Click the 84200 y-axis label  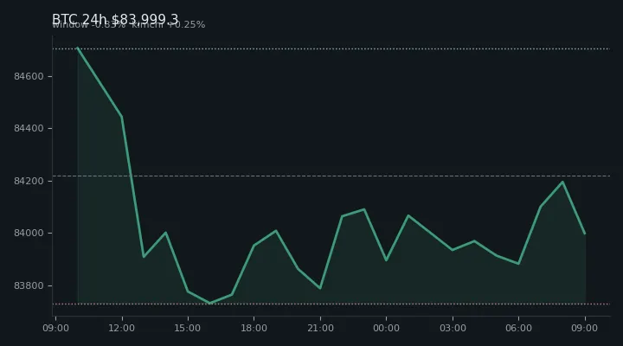(29, 181)
